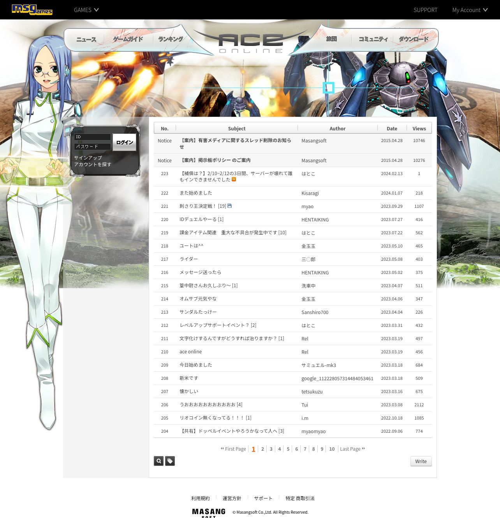
Task: Open the ランキング menu
Action: point(171,39)
